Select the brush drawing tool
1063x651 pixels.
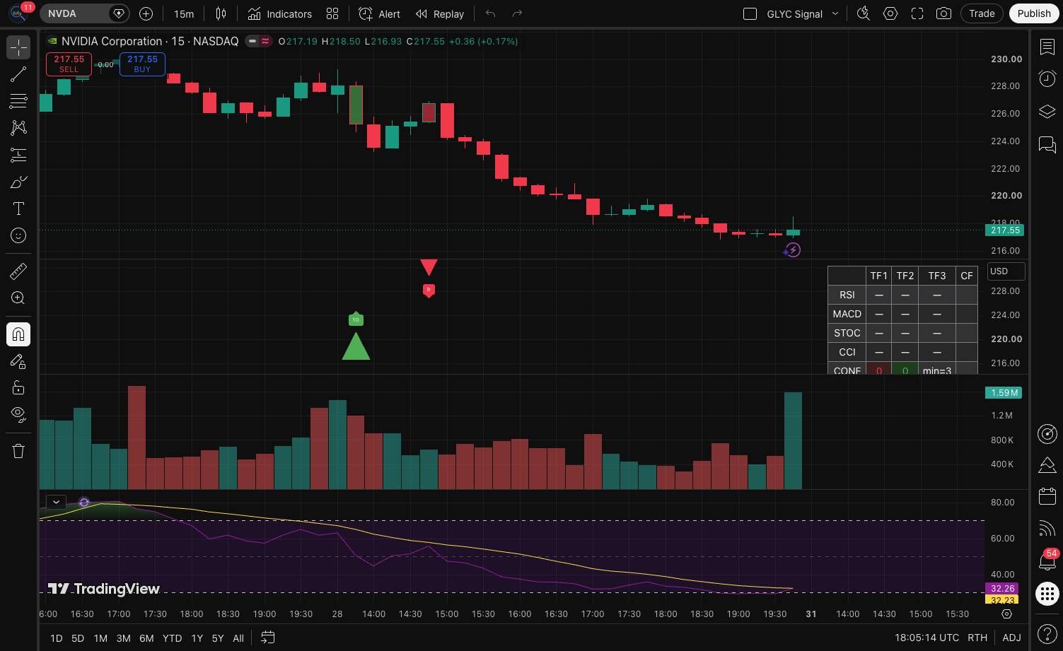[x=18, y=182]
